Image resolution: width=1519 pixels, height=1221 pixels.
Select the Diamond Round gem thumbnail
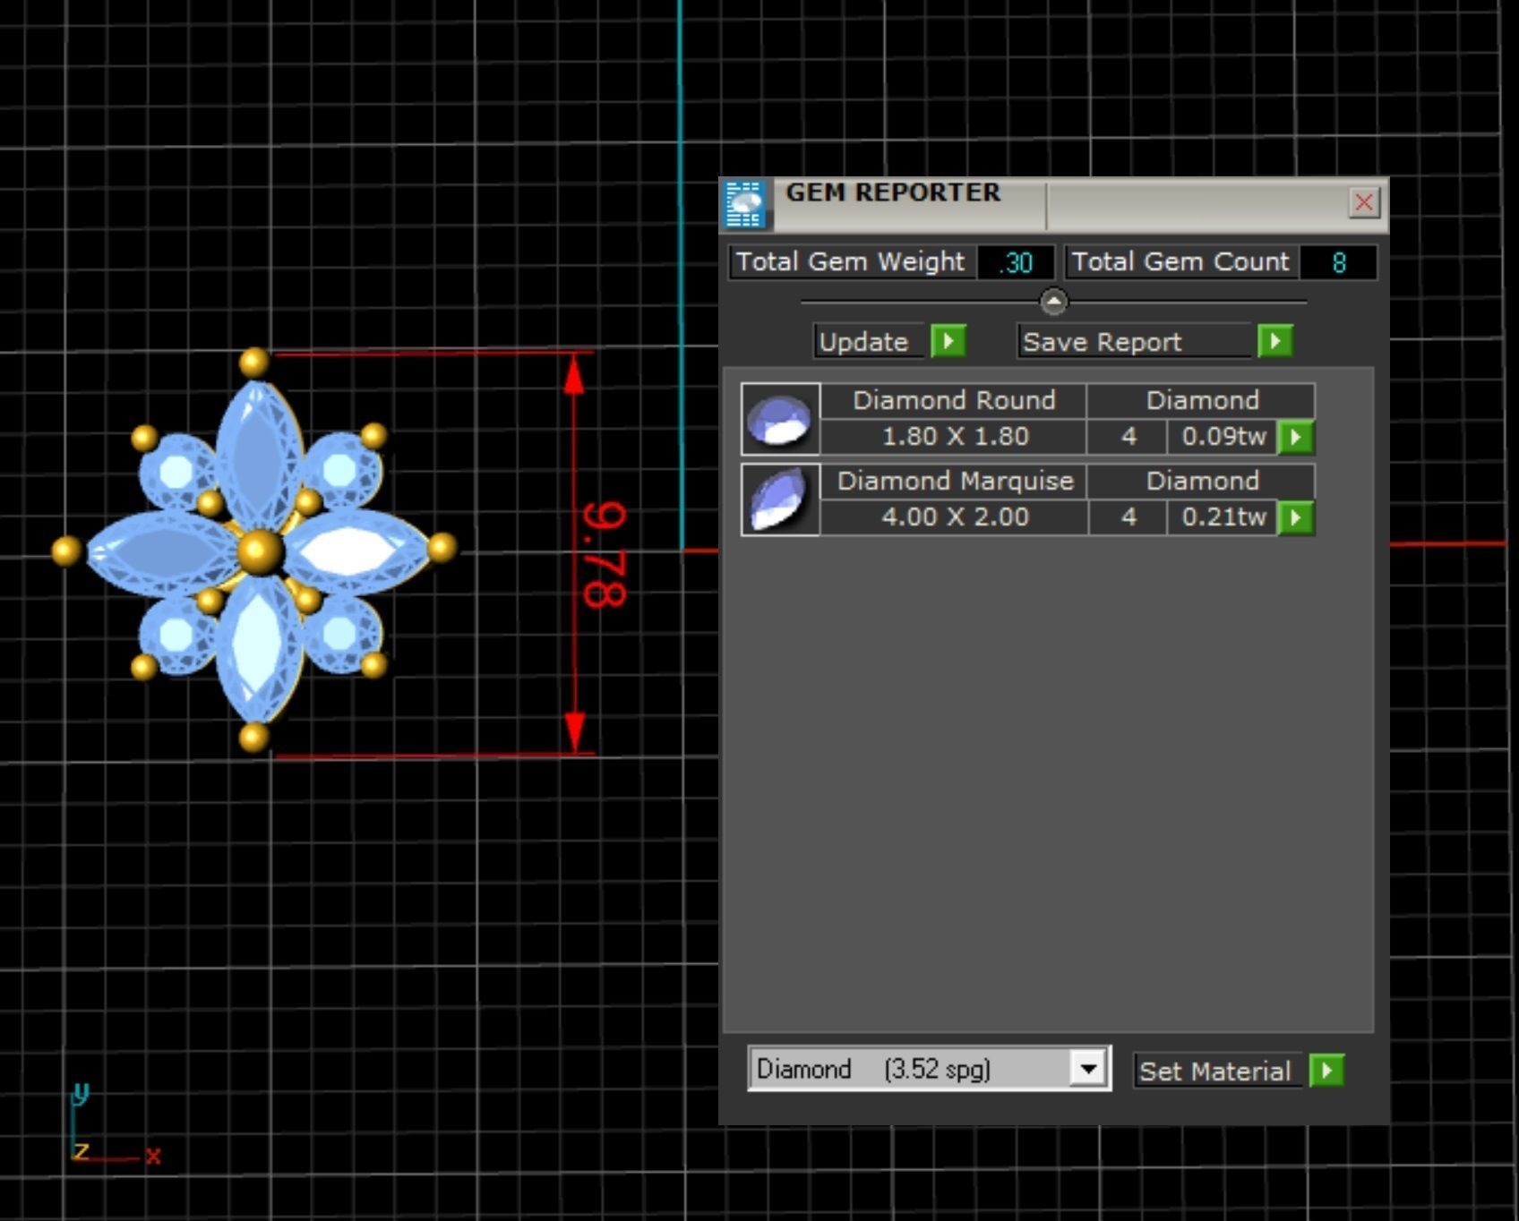point(780,419)
